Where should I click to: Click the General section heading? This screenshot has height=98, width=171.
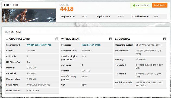pyautogui.click(x=124, y=39)
